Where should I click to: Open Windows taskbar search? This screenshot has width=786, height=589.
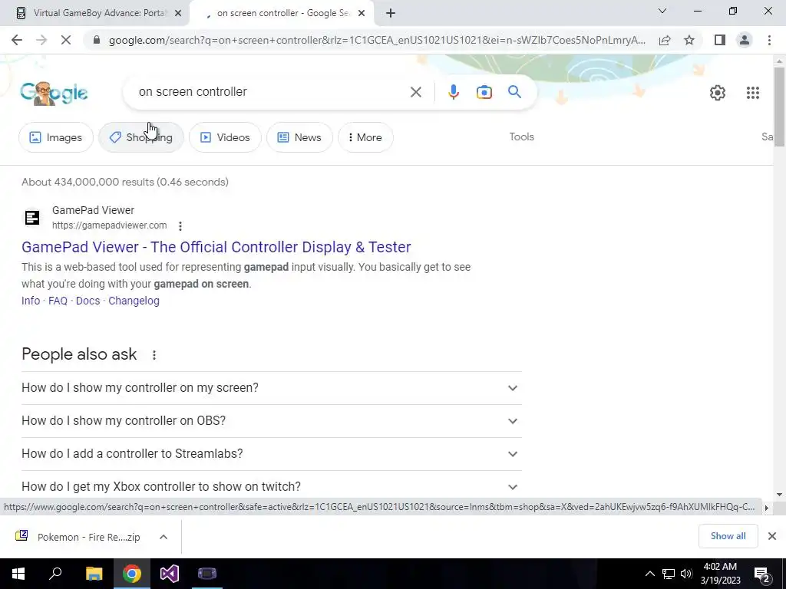[x=55, y=574]
